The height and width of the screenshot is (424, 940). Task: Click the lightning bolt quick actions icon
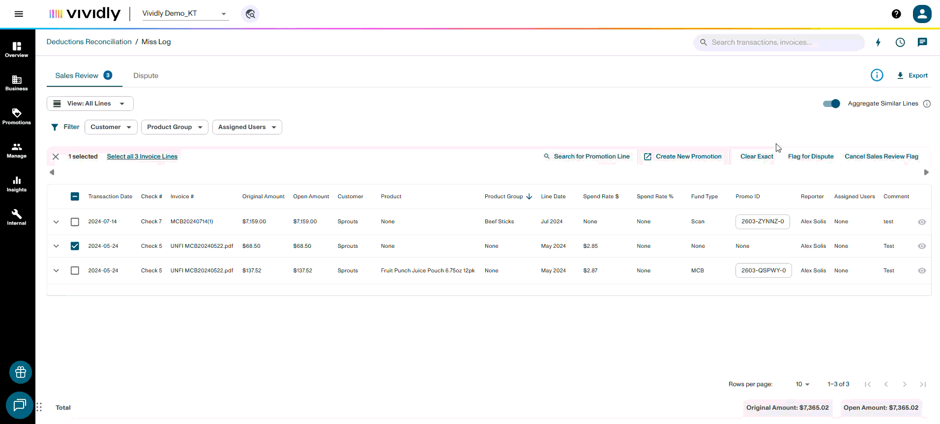click(x=878, y=42)
